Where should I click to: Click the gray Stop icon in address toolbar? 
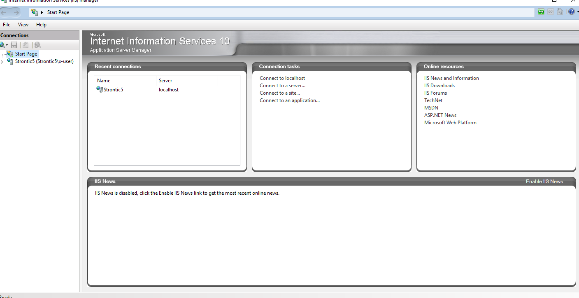(x=551, y=12)
